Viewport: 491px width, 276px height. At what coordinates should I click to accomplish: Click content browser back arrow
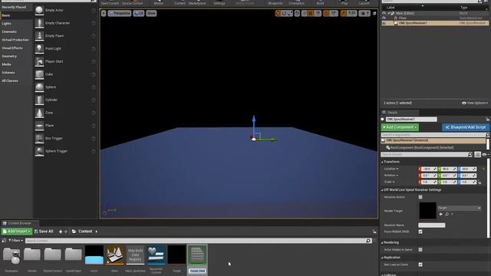[61, 232]
